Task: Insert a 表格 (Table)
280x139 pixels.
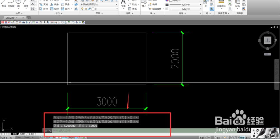Action: pyautogui.click(x=132, y=9)
